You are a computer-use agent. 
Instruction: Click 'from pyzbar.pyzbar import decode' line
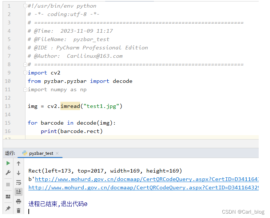(80, 81)
